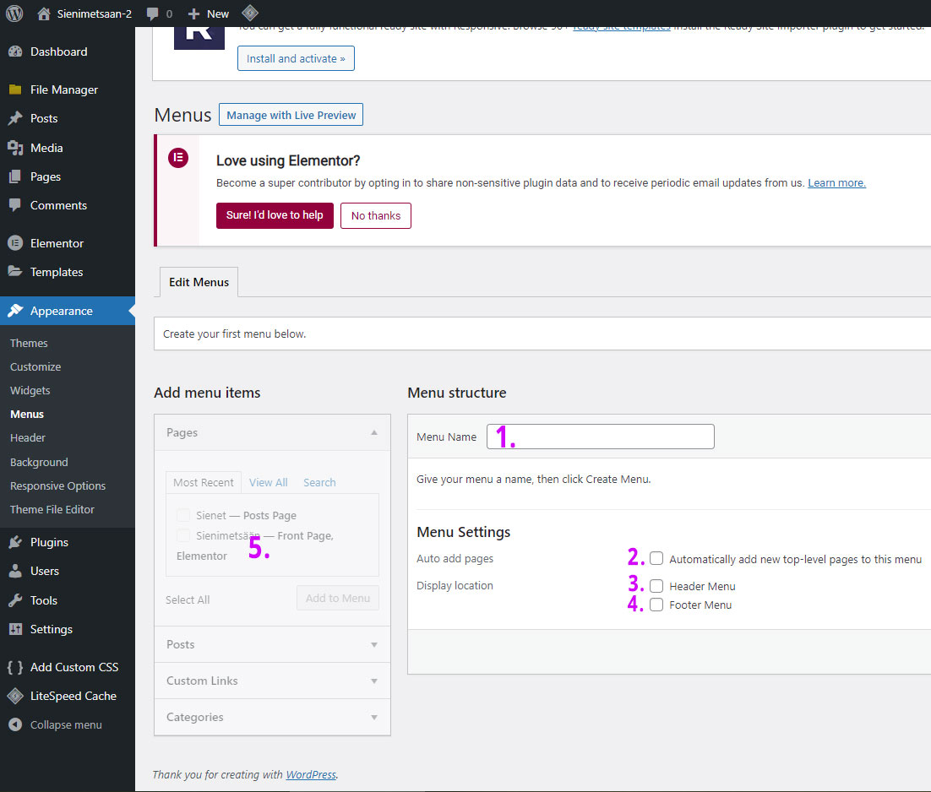Open Responsive Options submenu item
This screenshot has height=792, width=931.
click(57, 486)
